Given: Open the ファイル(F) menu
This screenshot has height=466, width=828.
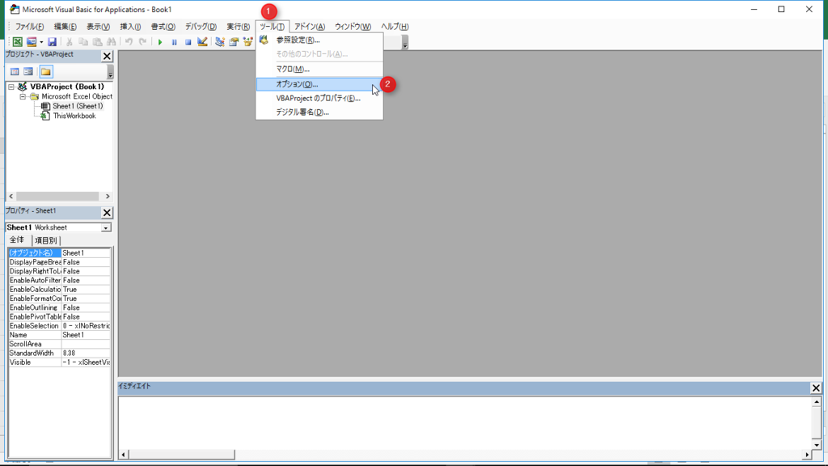Looking at the screenshot, I should click(29, 27).
